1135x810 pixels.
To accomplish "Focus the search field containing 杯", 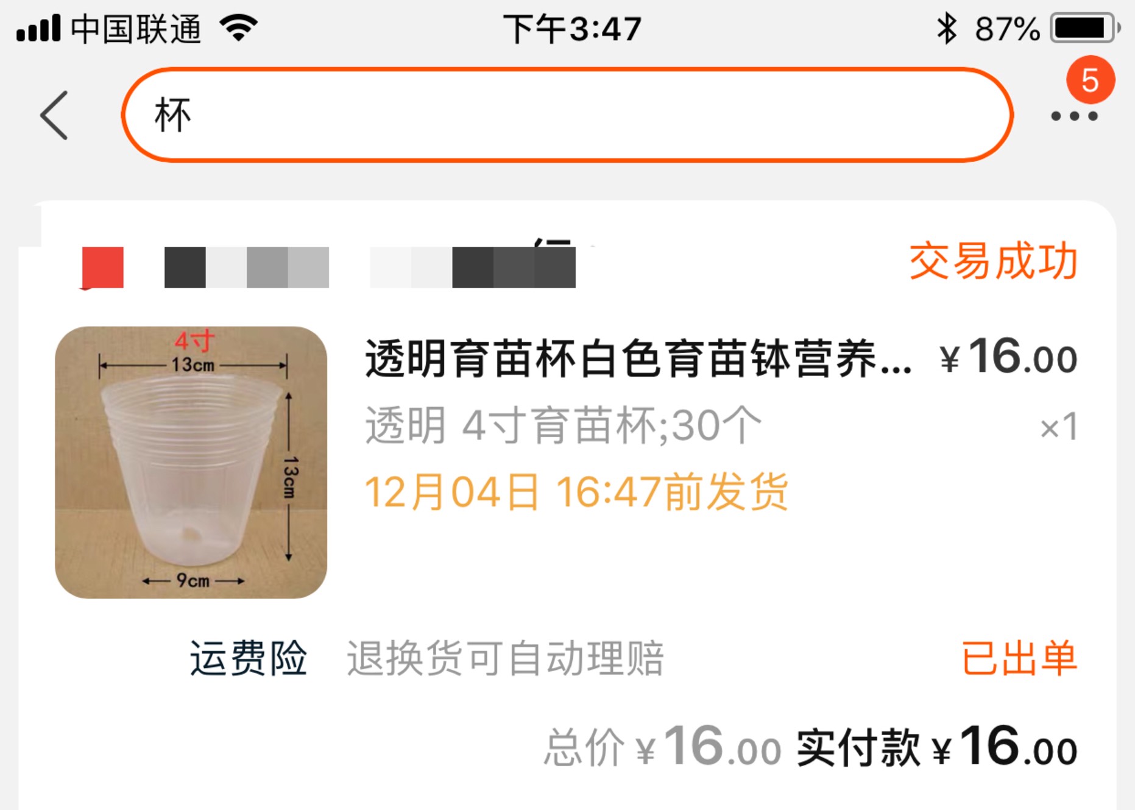I will (567, 115).
